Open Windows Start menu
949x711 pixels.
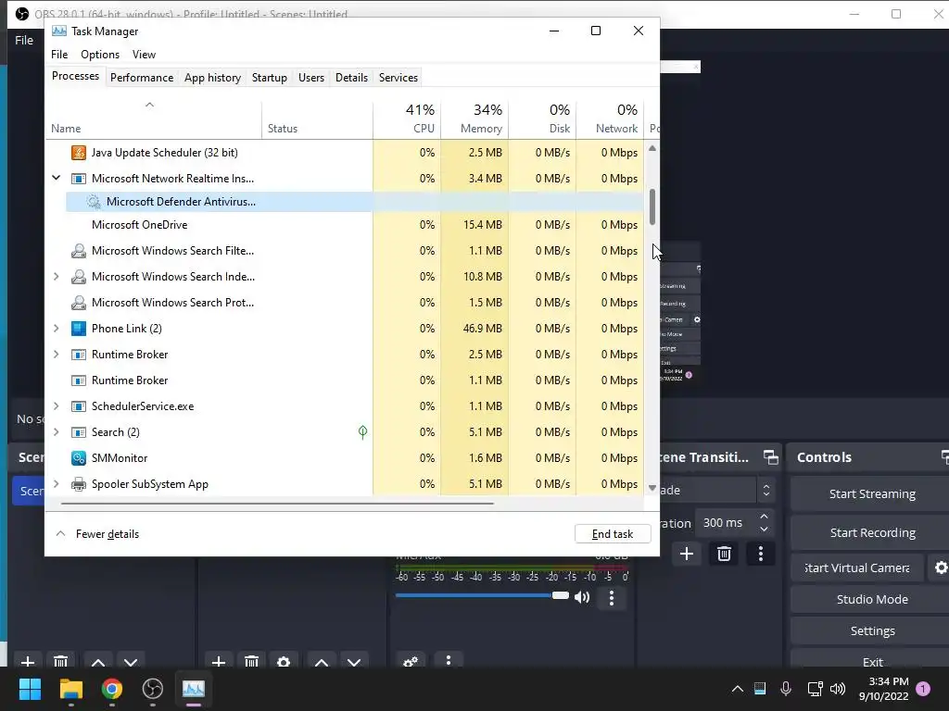click(30, 689)
